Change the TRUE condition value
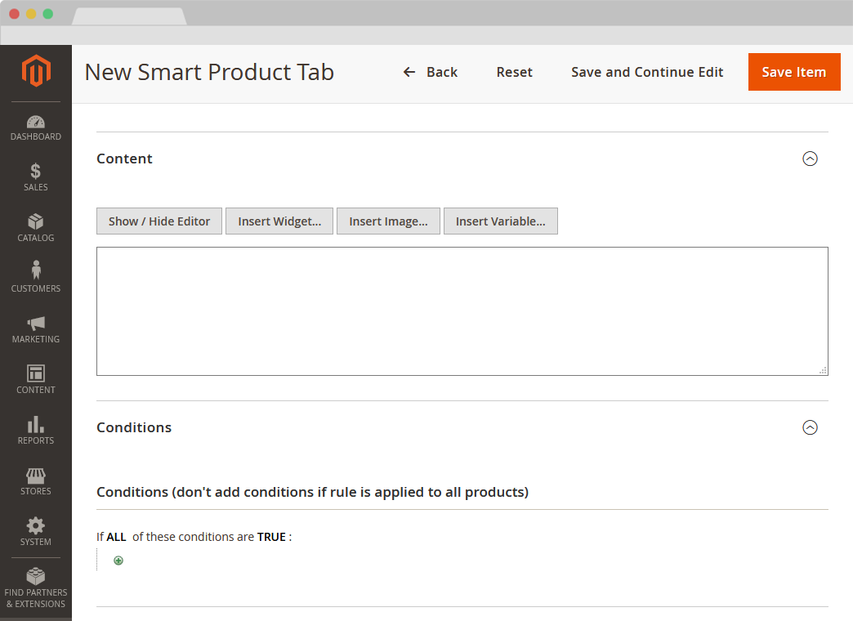Viewport: 853px width, 621px height. tap(271, 537)
